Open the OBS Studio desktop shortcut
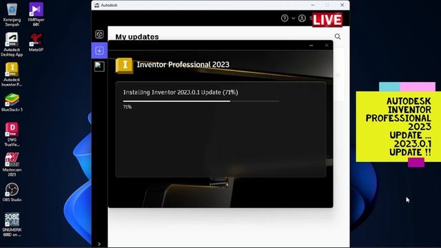The image size is (441, 248). [x=12, y=192]
